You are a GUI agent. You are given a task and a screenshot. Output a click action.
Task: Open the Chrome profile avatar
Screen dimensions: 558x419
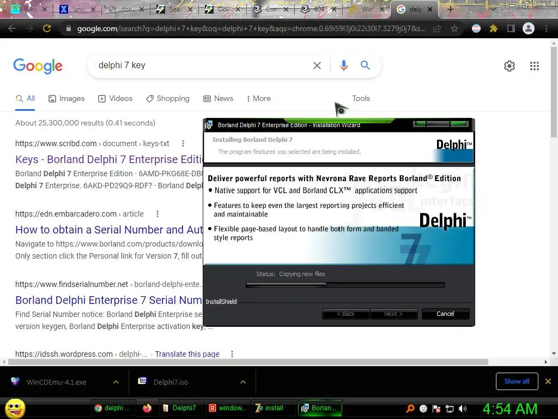(x=529, y=28)
